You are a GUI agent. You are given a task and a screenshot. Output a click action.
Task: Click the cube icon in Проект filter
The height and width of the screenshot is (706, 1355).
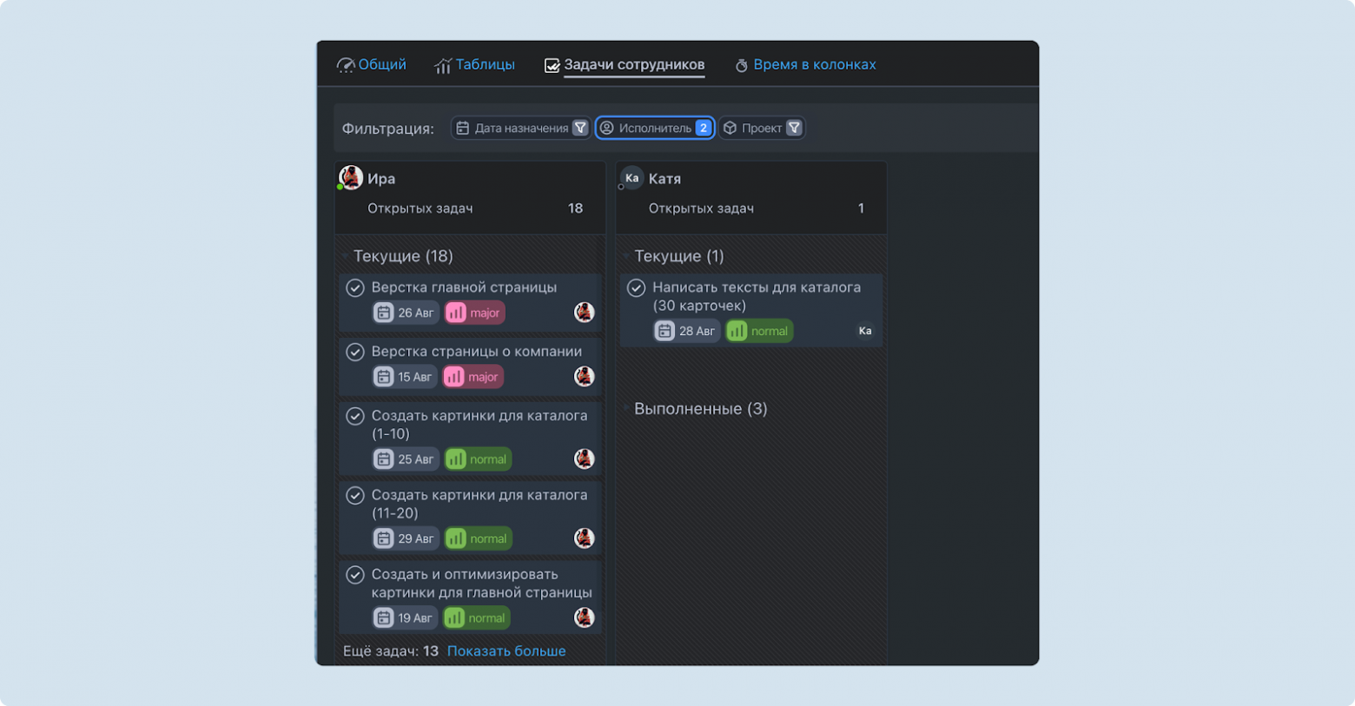[x=730, y=129]
